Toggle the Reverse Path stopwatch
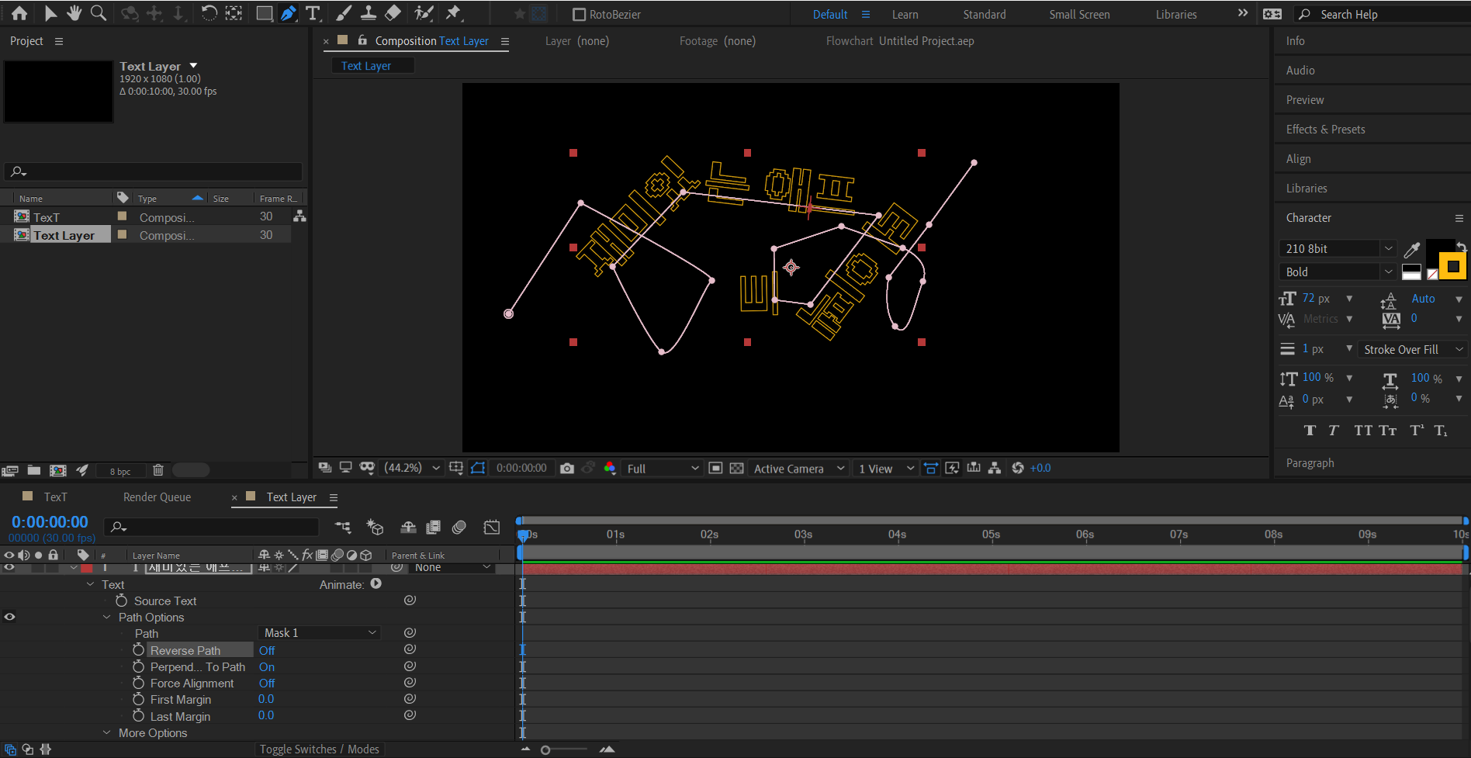Screen dimensions: 1471x758 tap(139, 650)
